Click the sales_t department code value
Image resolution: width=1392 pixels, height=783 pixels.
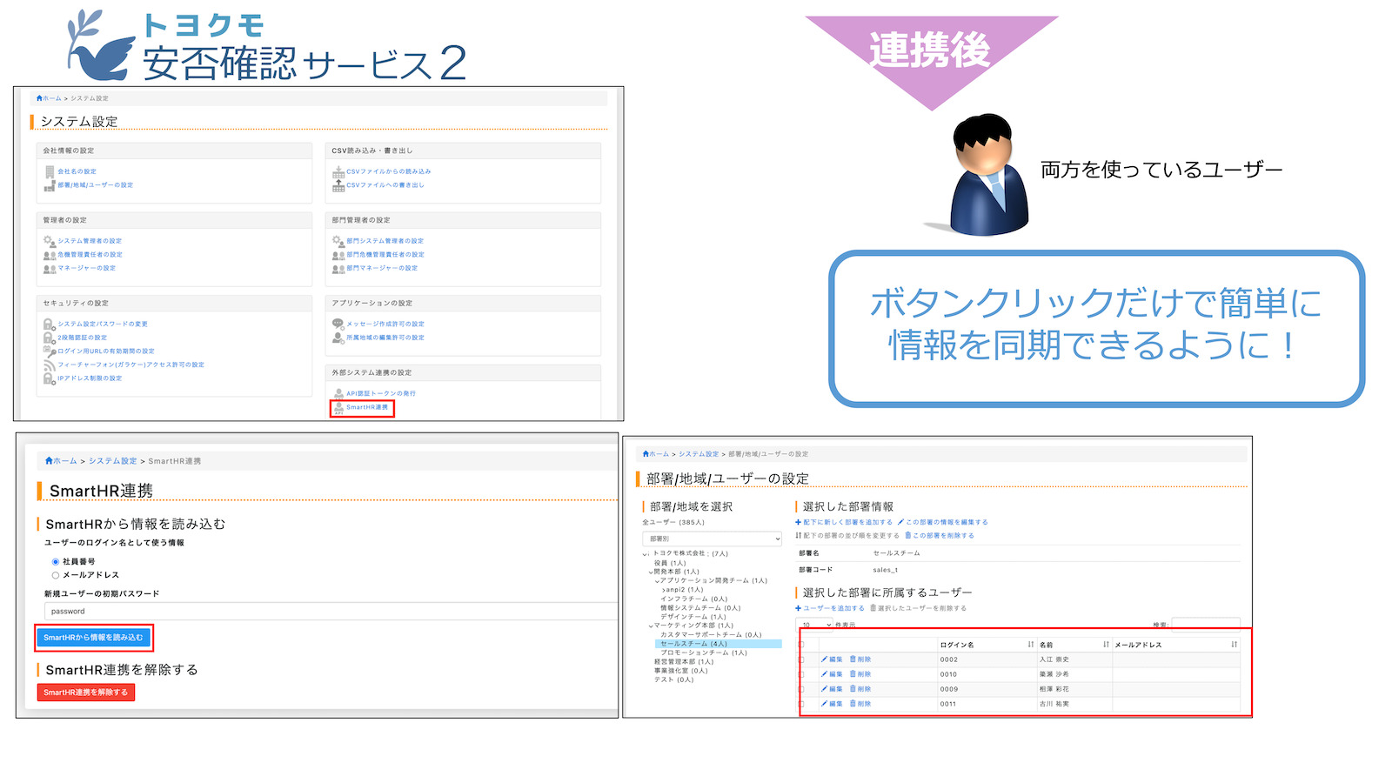coord(885,570)
